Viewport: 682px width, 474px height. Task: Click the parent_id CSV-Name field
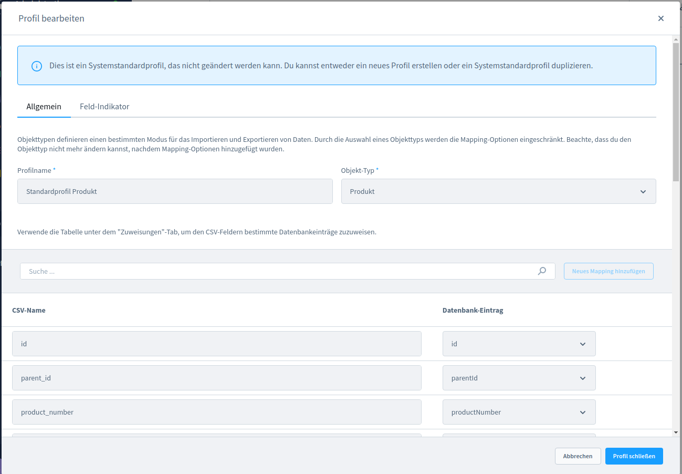point(216,378)
